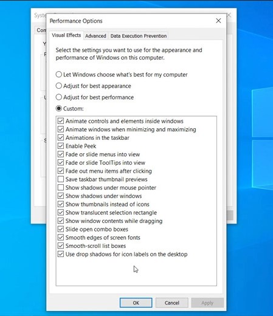This screenshot has width=273, height=316.
Task: Confirm settings with the OK button
Action: click(136, 303)
